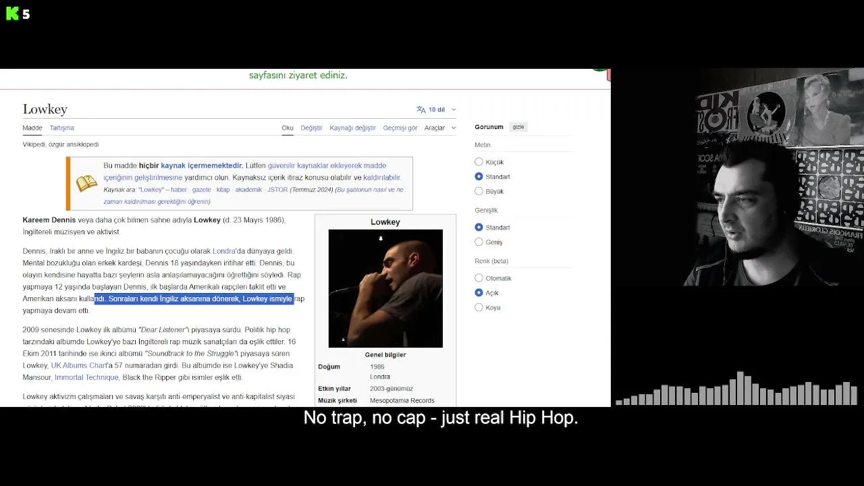Click the haber source search link
The width and height of the screenshot is (864, 486).
pos(178,190)
